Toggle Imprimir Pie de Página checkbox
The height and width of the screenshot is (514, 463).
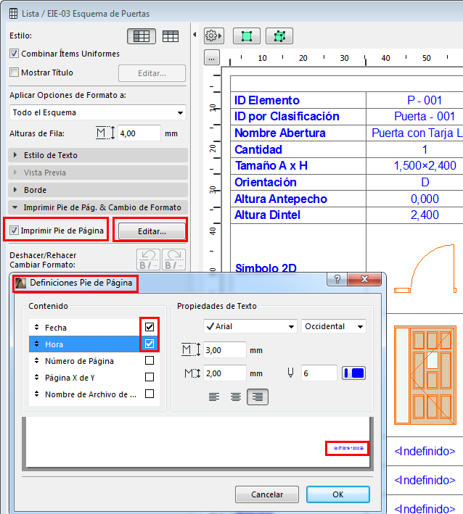click(14, 231)
